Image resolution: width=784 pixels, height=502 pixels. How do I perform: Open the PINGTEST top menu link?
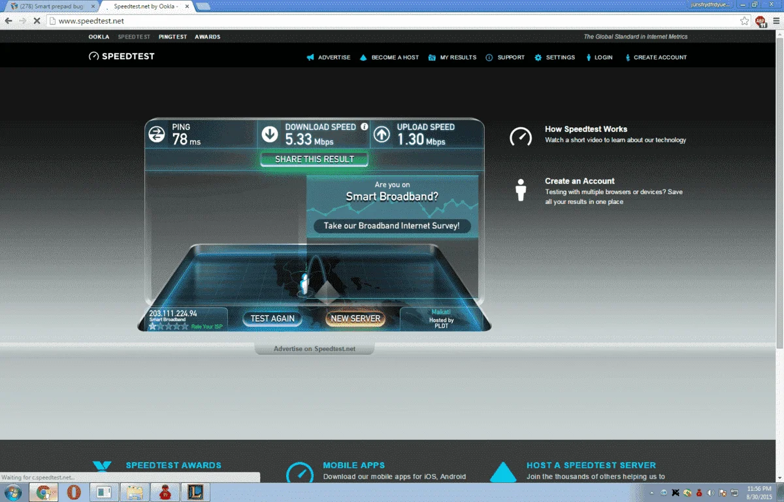tap(172, 37)
